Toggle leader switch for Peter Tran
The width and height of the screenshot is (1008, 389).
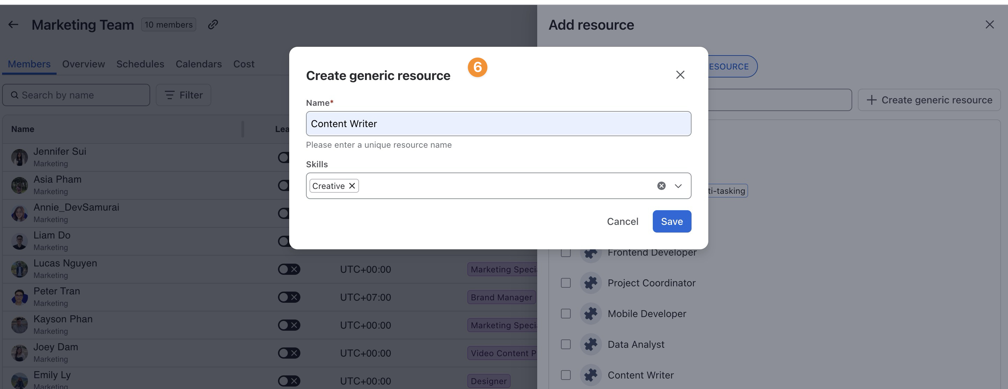289,298
